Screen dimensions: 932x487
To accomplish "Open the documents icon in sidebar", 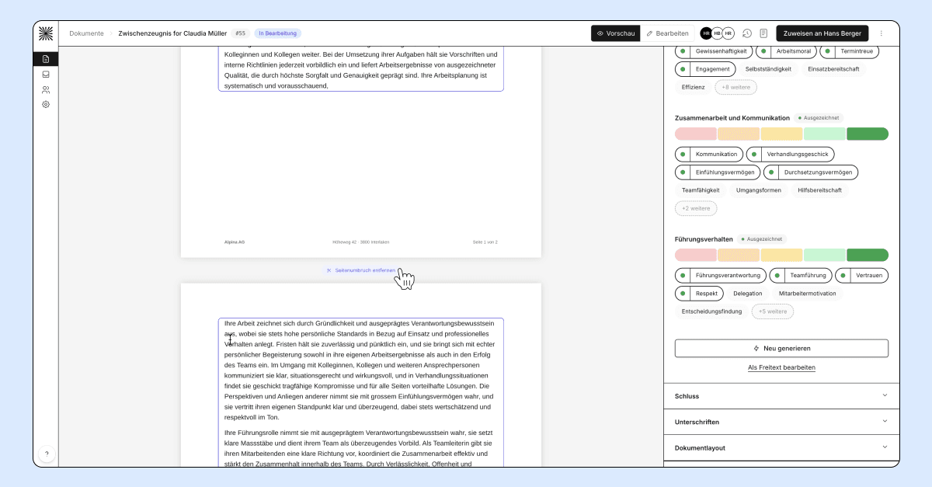I will click(46, 59).
